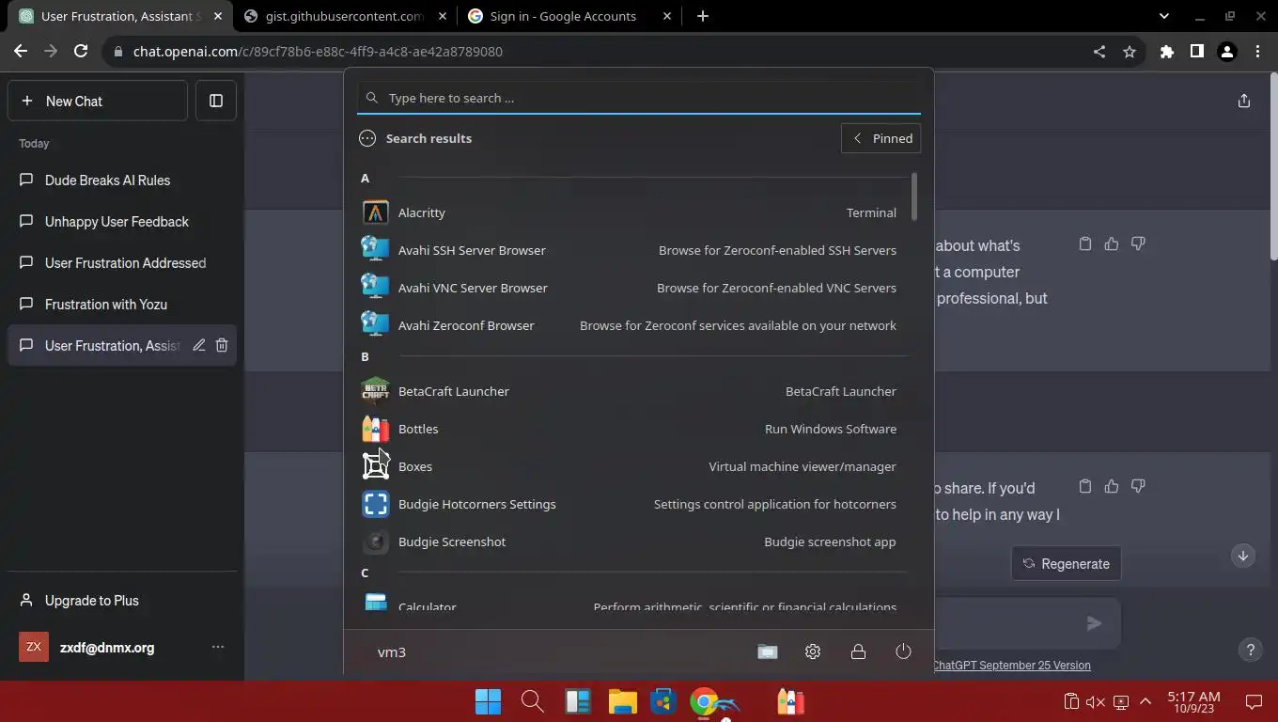Screen dimensions: 1278x722
Task: Click Regenerate button
Action: [1066, 564]
